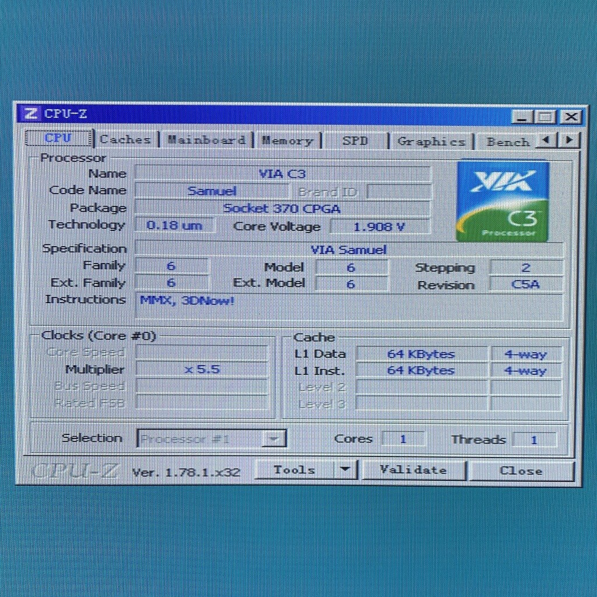Viewport: 597px width, 597px height.
Task: Click the Specification value VIA Samuel
Action: (x=349, y=250)
